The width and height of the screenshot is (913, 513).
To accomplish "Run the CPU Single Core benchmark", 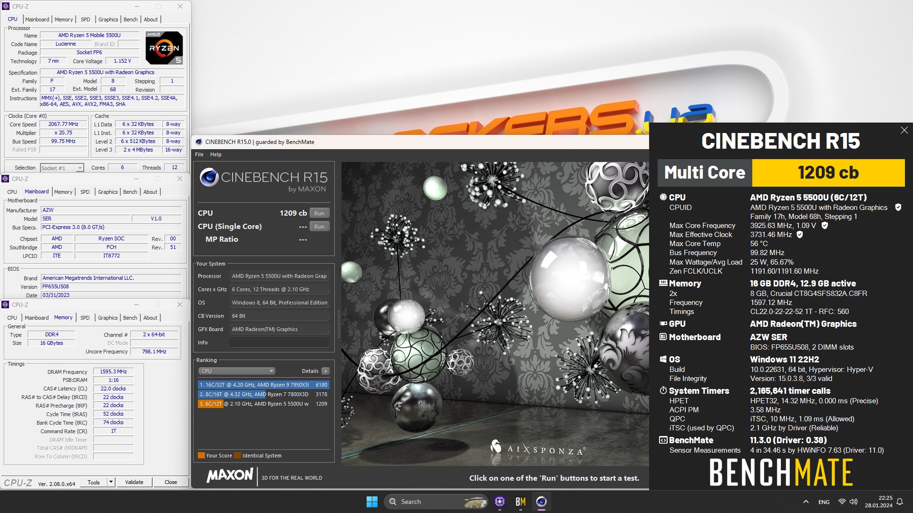I will click(x=319, y=227).
